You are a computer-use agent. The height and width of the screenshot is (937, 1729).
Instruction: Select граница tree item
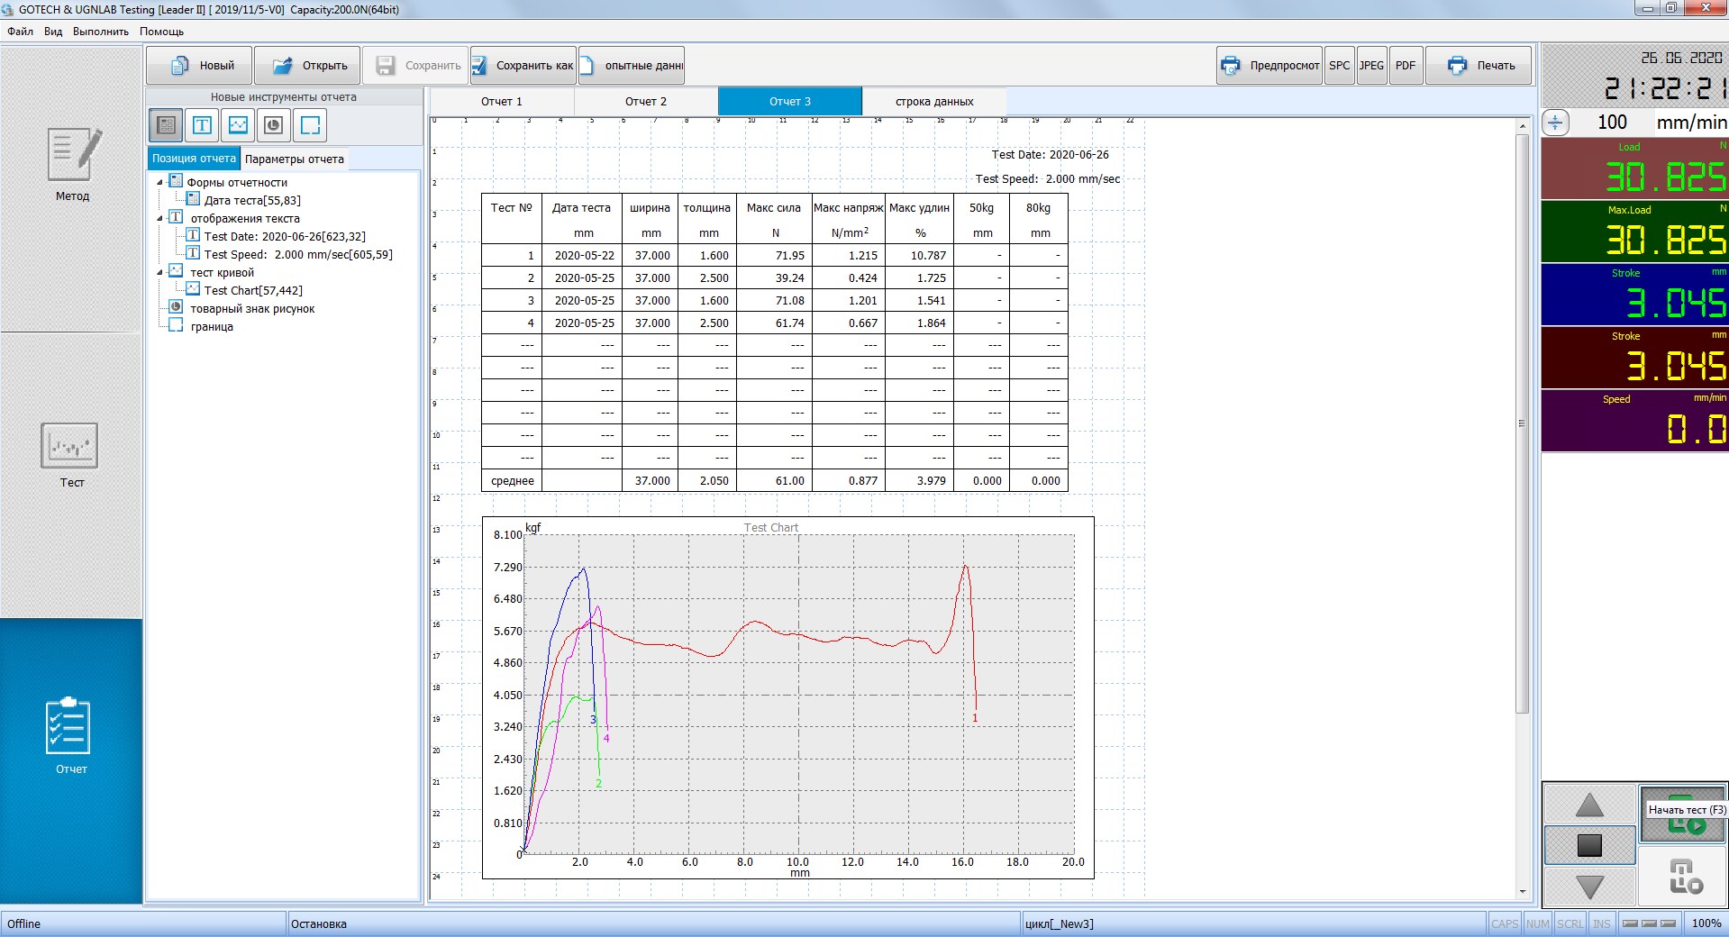(x=212, y=327)
